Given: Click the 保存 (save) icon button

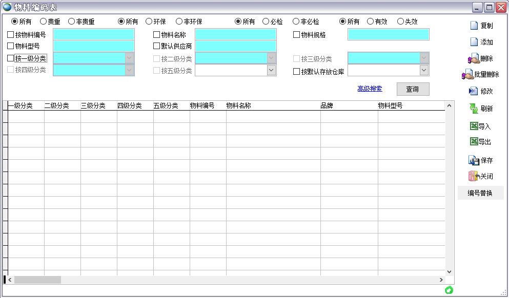Looking at the screenshot, I should [x=474, y=160].
